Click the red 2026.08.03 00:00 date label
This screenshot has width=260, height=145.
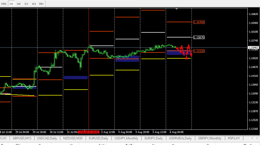tap(89, 132)
